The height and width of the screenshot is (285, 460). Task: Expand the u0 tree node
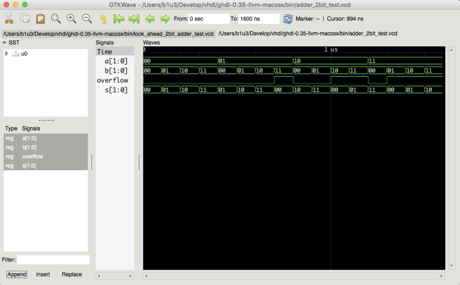click(x=6, y=53)
